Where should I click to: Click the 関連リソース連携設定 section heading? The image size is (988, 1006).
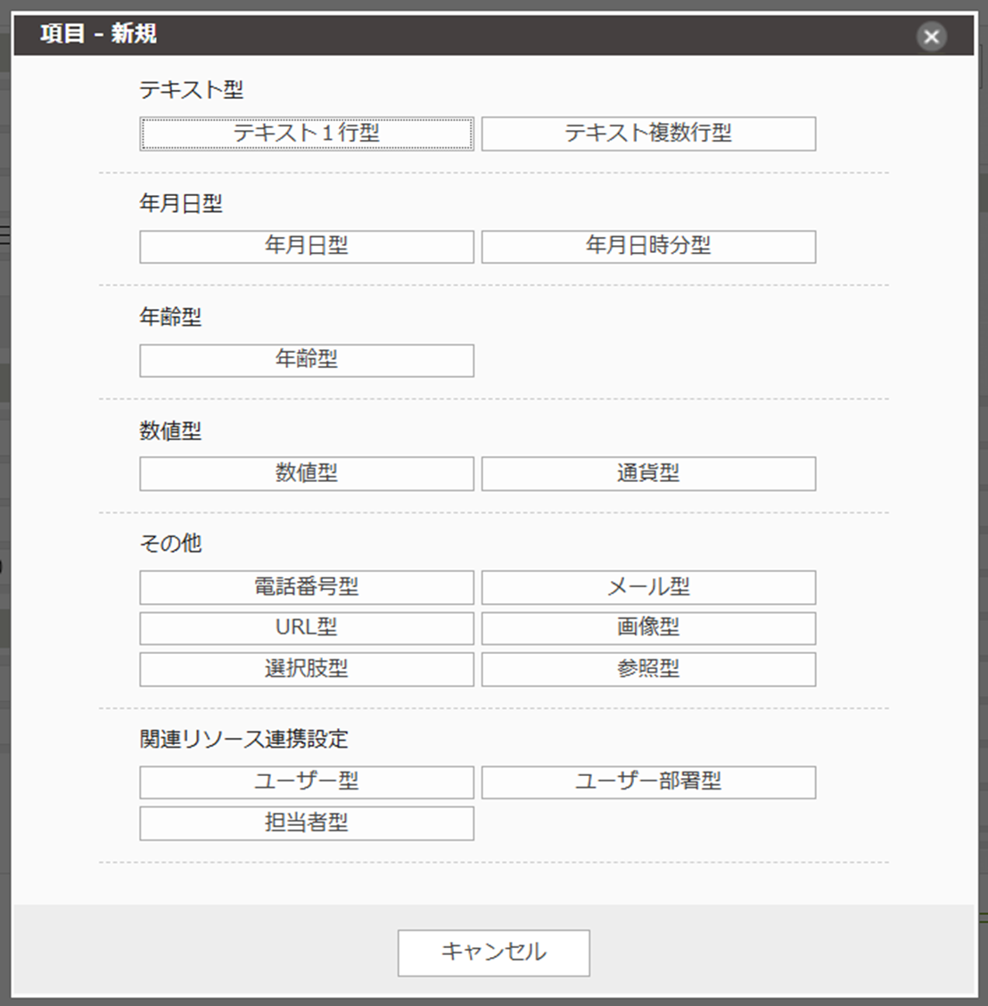point(243,740)
